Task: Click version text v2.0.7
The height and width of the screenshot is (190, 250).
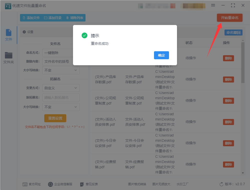Action: pos(240,184)
